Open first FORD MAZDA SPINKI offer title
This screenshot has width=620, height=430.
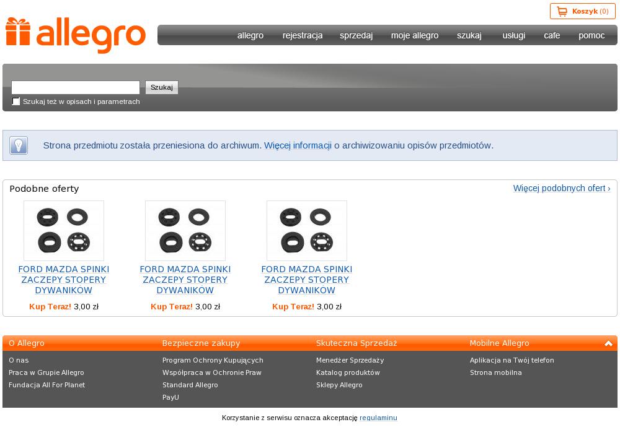coord(64,280)
